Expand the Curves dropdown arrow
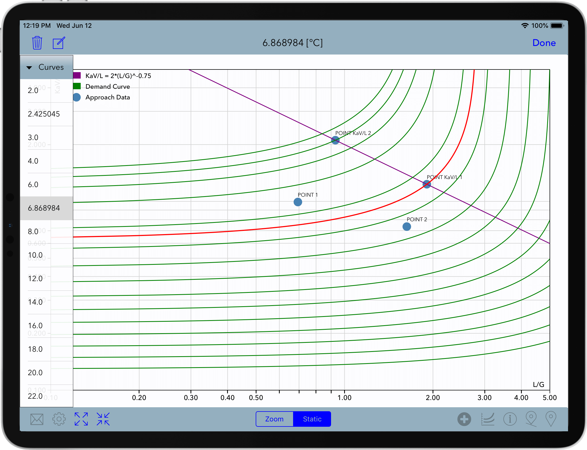 tap(29, 67)
